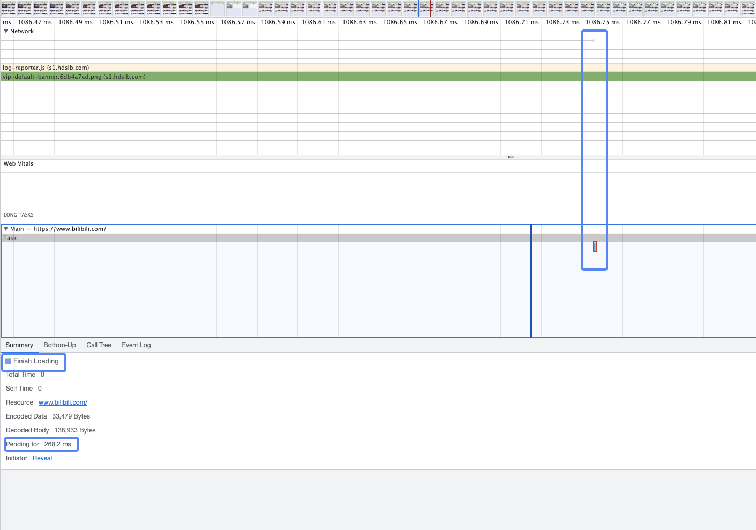The width and height of the screenshot is (756, 530).
Task: Click the LONG TASKS label
Action: [x=19, y=215]
